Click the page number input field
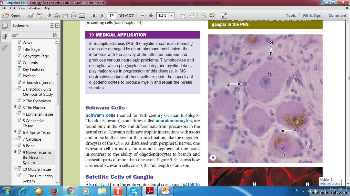The height and width of the screenshot is (196, 350). click(112, 16)
